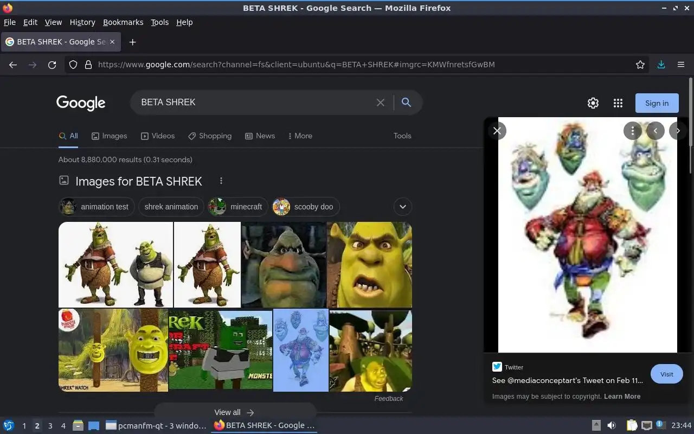Open the angry Shrek face thumbnail
Viewport: 694px width, 434px height.
click(x=369, y=264)
